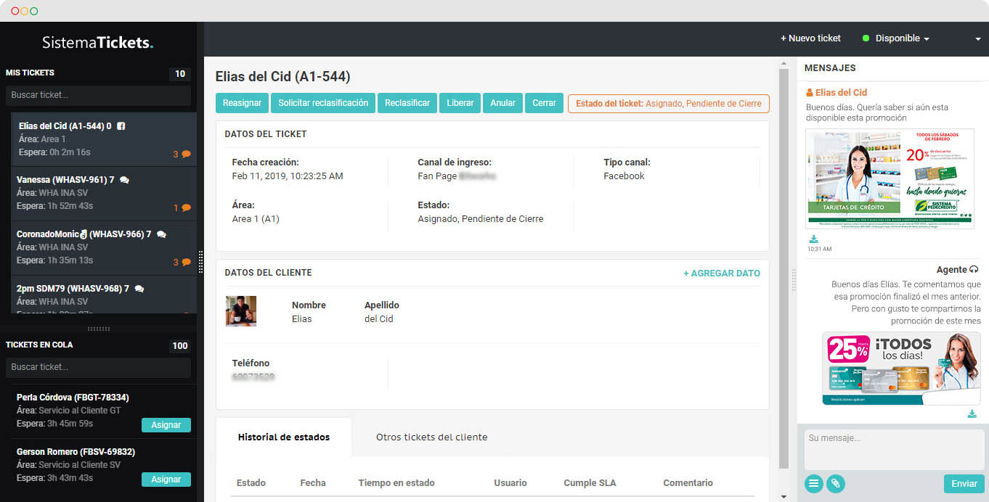The height and width of the screenshot is (502, 989).
Task: Select CoronadoMonic (WHASV-966) ticket
Action: (104, 248)
